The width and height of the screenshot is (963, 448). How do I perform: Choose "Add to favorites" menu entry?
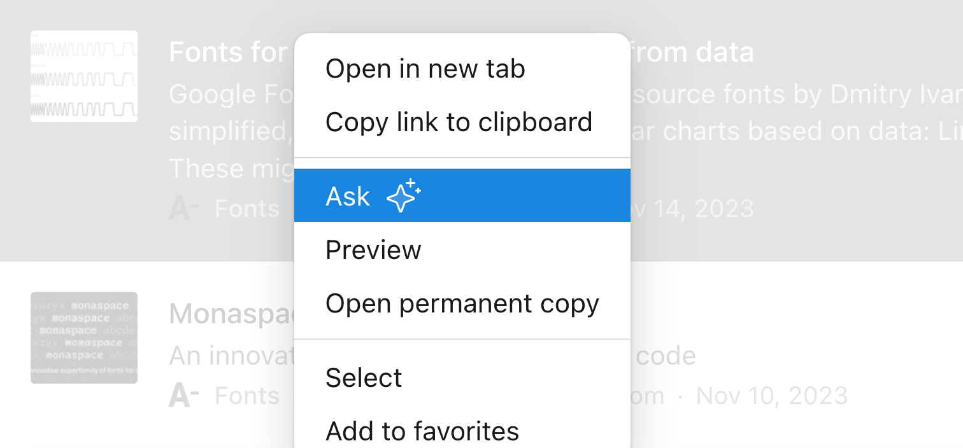coord(422,431)
